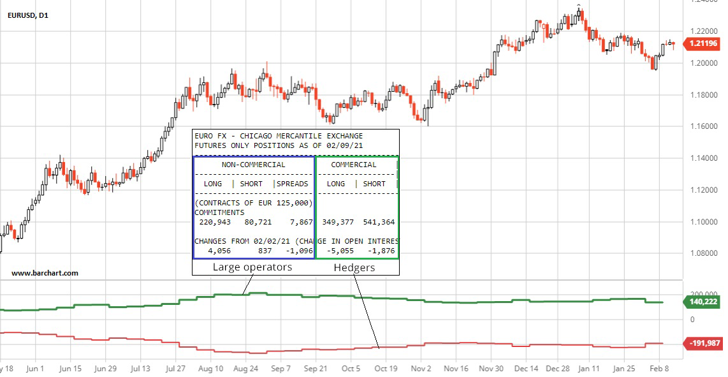The height and width of the screenshot is (377, 728).
Task: Jump to Jul 13 on the time axis
Action: (x=141, y=369)
